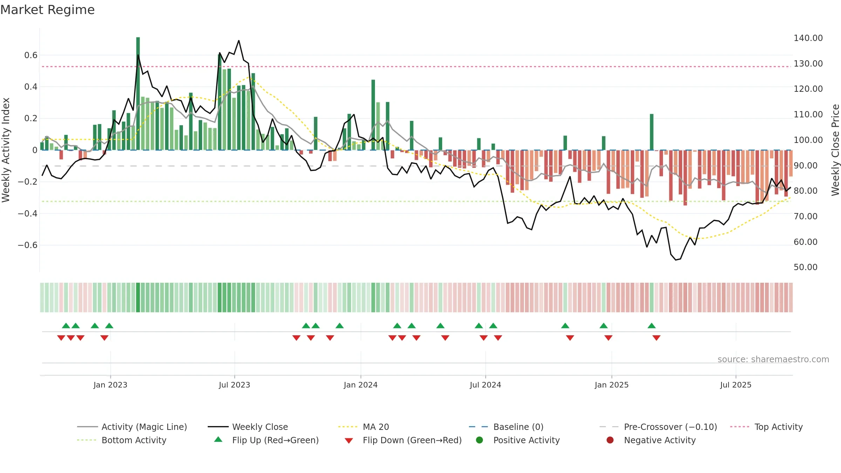The image size is (841, 473).
Task: Click the 110.00 price tick label
Action: coord(808,114)
